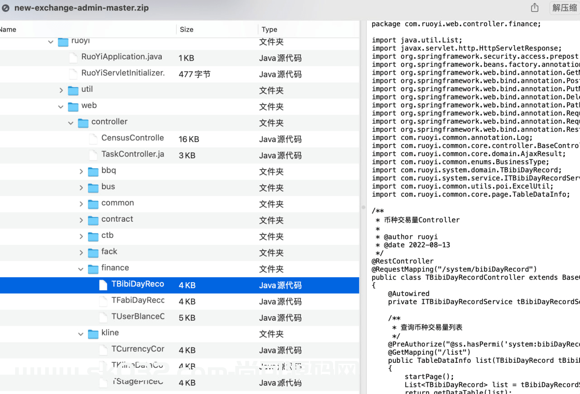Click the 5 KB size cell
Viewport: 580px width, 394px height.
187,318
